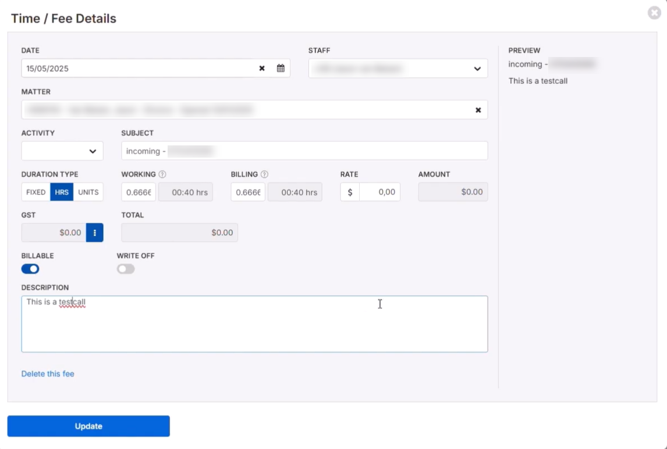
Task: Click the Working hours decimal input
Action: coord(139,192)
